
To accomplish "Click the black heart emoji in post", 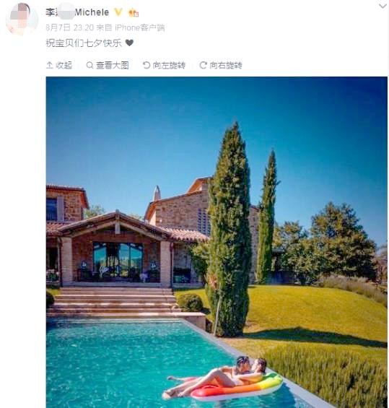I will [x=129, y=43].
